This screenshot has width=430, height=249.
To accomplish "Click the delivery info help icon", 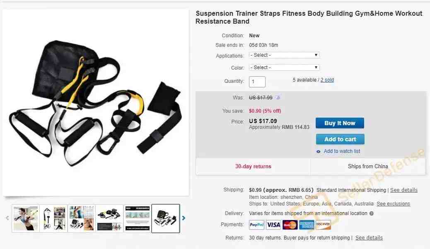I will click(x=371, y=213).
